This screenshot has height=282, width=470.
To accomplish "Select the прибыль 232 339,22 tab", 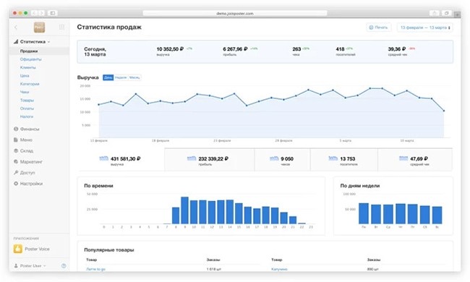I will 209,160.
